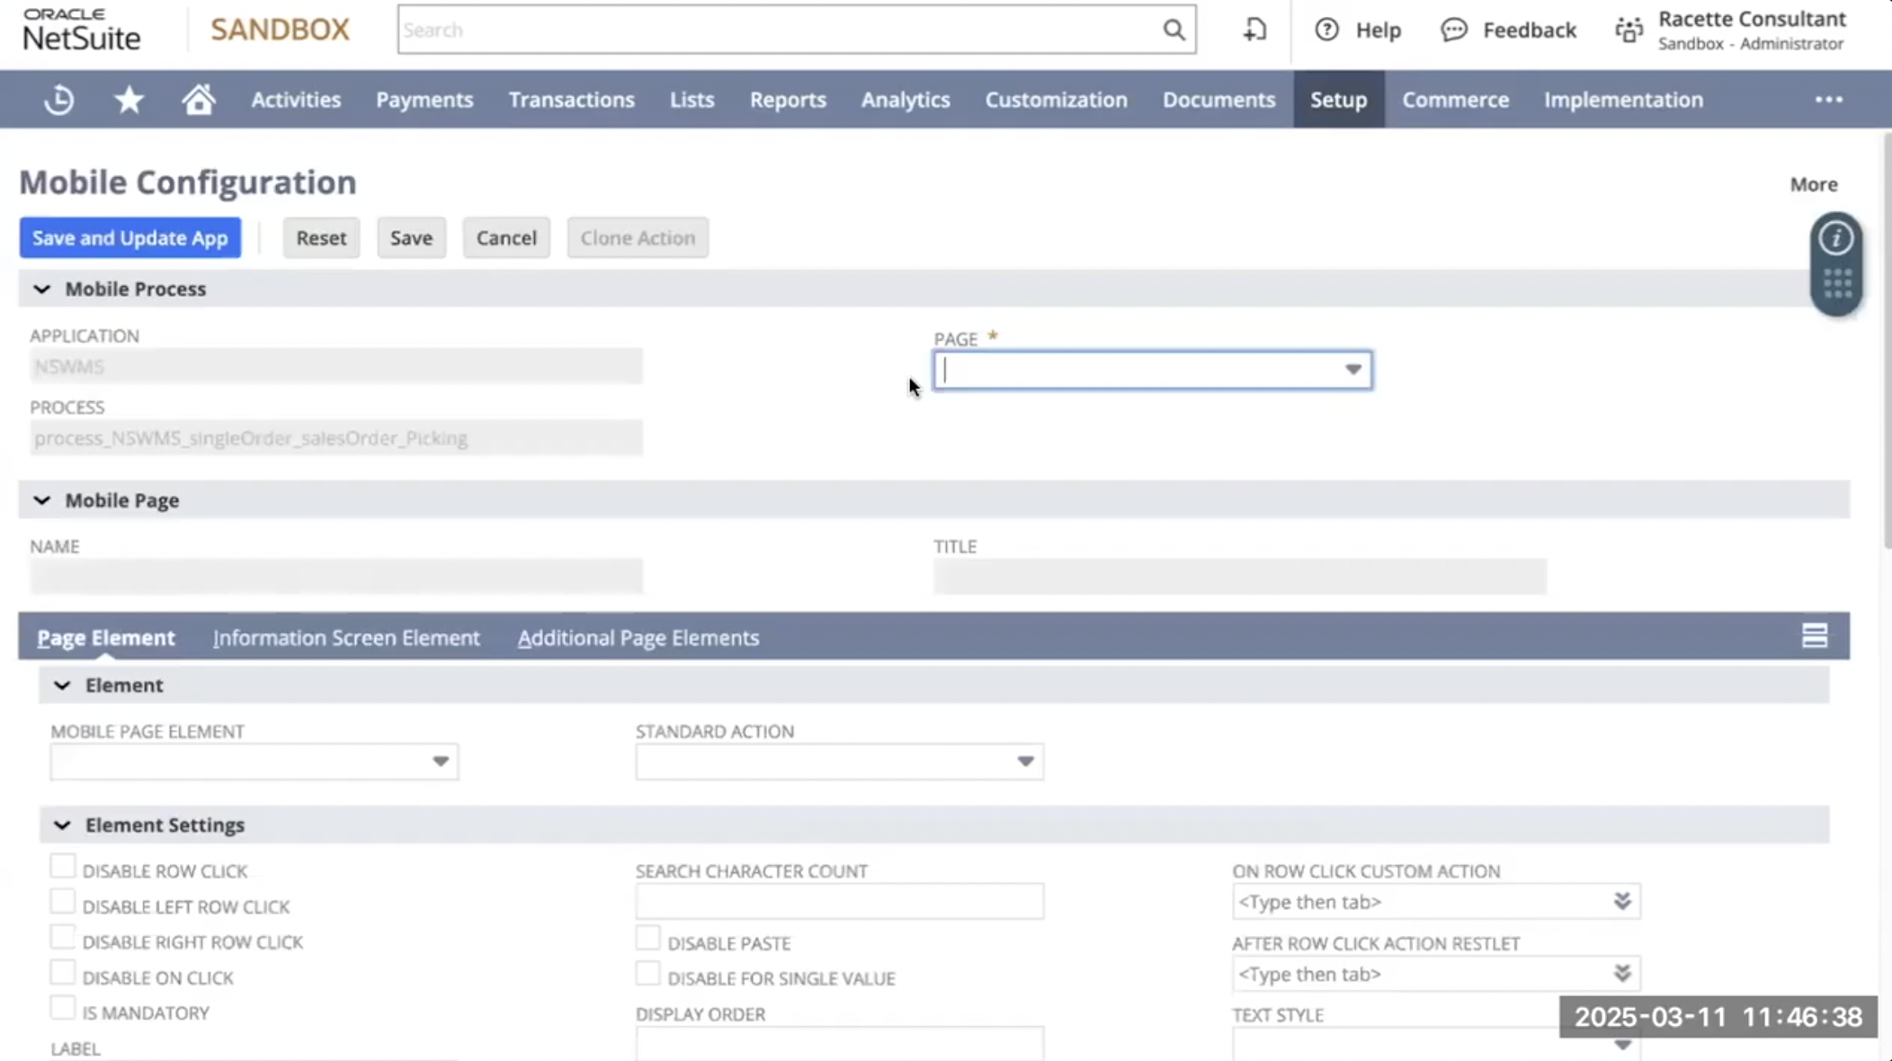1892x1061 pixels.
Task: Open the info panel icon
Action: click(1835, 238)
